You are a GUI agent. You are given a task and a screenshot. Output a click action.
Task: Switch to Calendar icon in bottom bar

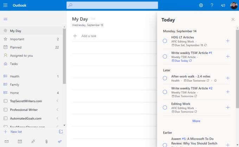(20, 141)
